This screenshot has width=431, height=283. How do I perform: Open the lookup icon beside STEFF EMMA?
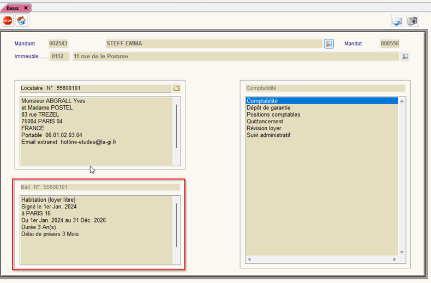pos(329,44)
